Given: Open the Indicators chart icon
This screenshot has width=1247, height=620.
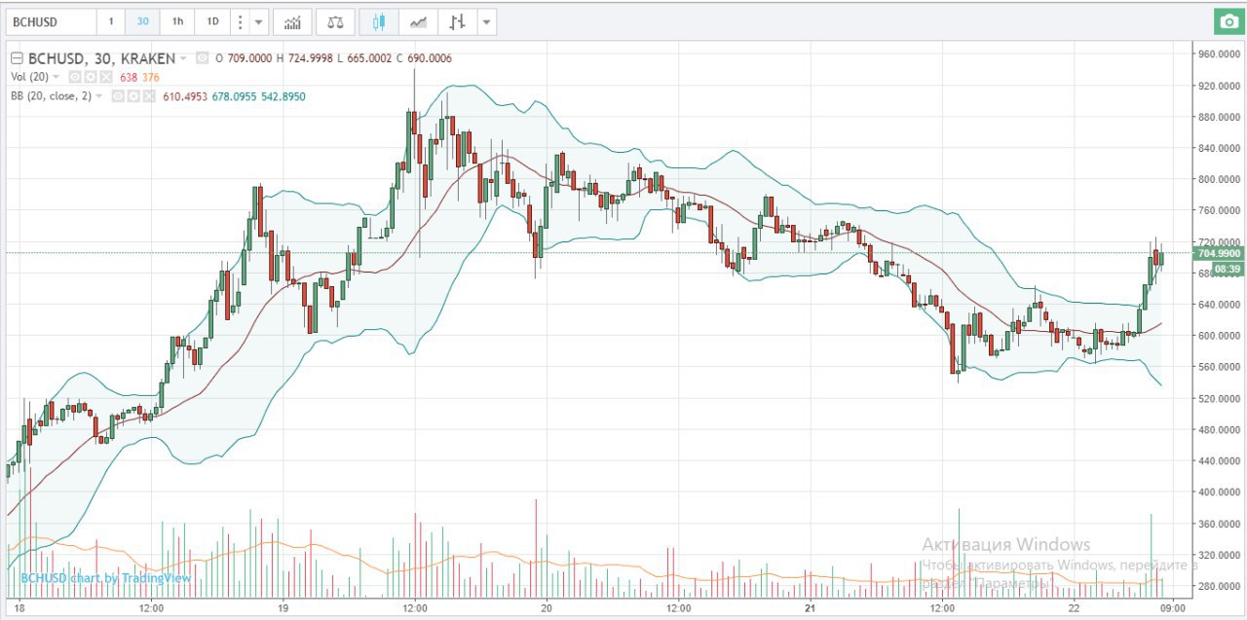Looking at the screenshot, I should coord(291,21).
